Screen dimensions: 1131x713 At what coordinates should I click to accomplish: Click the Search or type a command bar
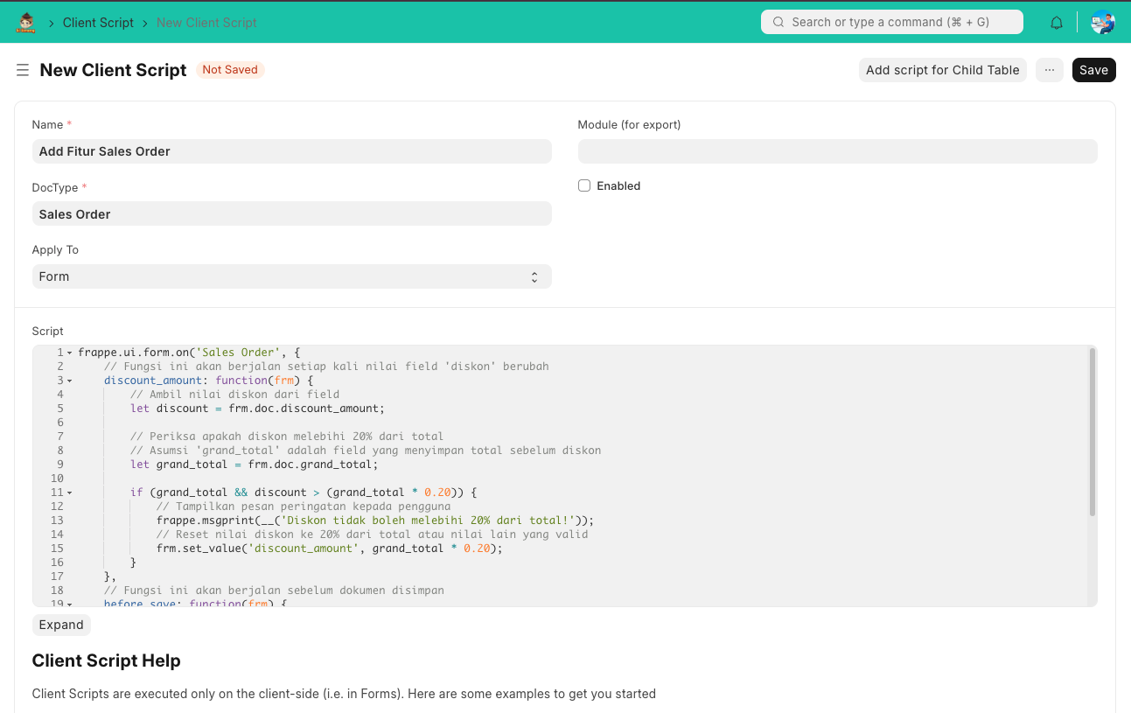(x=891, y=21)
